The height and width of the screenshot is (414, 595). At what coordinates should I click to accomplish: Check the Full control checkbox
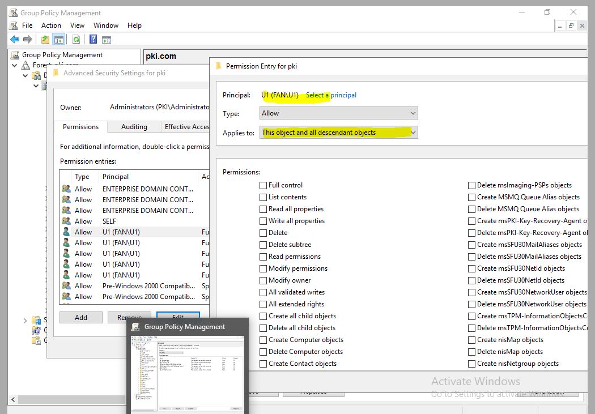(x=263, y=185)
